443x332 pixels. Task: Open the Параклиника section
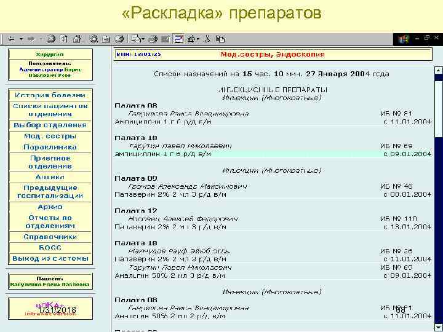tap(50, 147)
